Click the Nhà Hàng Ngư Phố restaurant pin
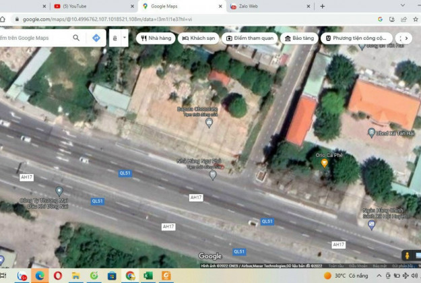 tap(212, 175)
